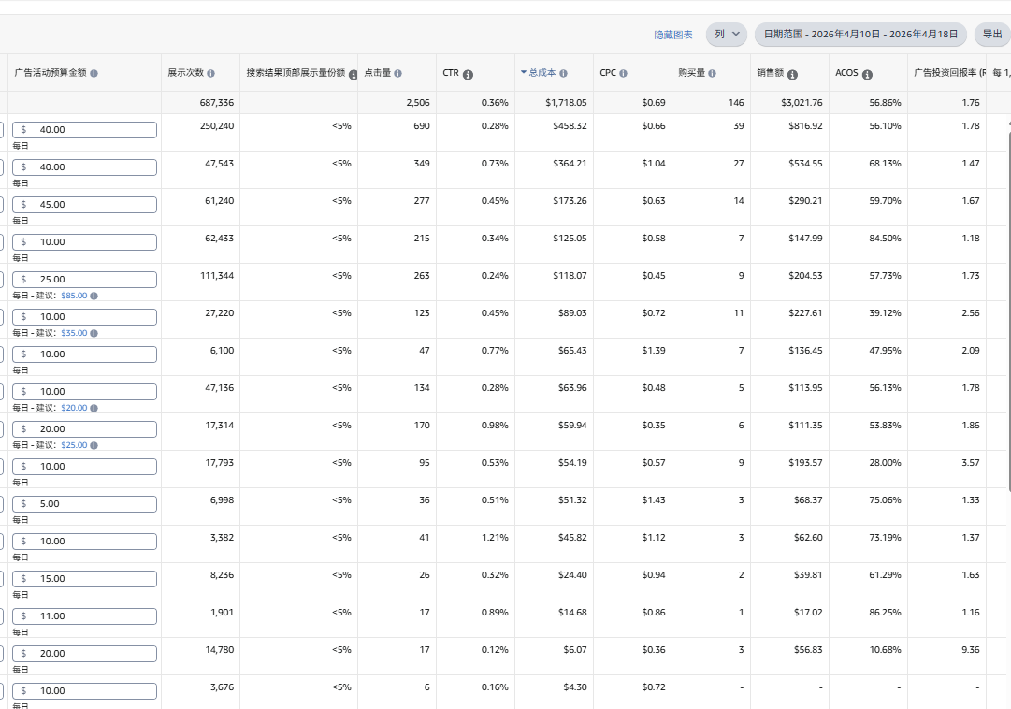Open the ACOS column info icon
Image resolution: width=1011 pixels, height=709 pixels.
pyautogui.click(x=867, y=74)
